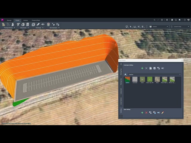Image resolution: width=191 pixels, height=143 pixels.
Task: Select the Roads tool in Transportation
Action: (4, 24)
